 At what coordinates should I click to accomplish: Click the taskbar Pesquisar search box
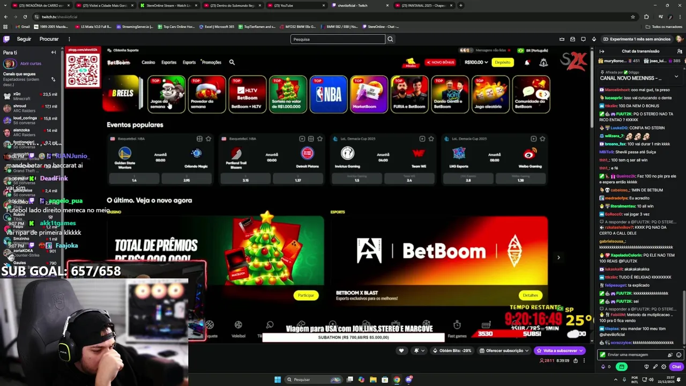[x=314, y=380]
